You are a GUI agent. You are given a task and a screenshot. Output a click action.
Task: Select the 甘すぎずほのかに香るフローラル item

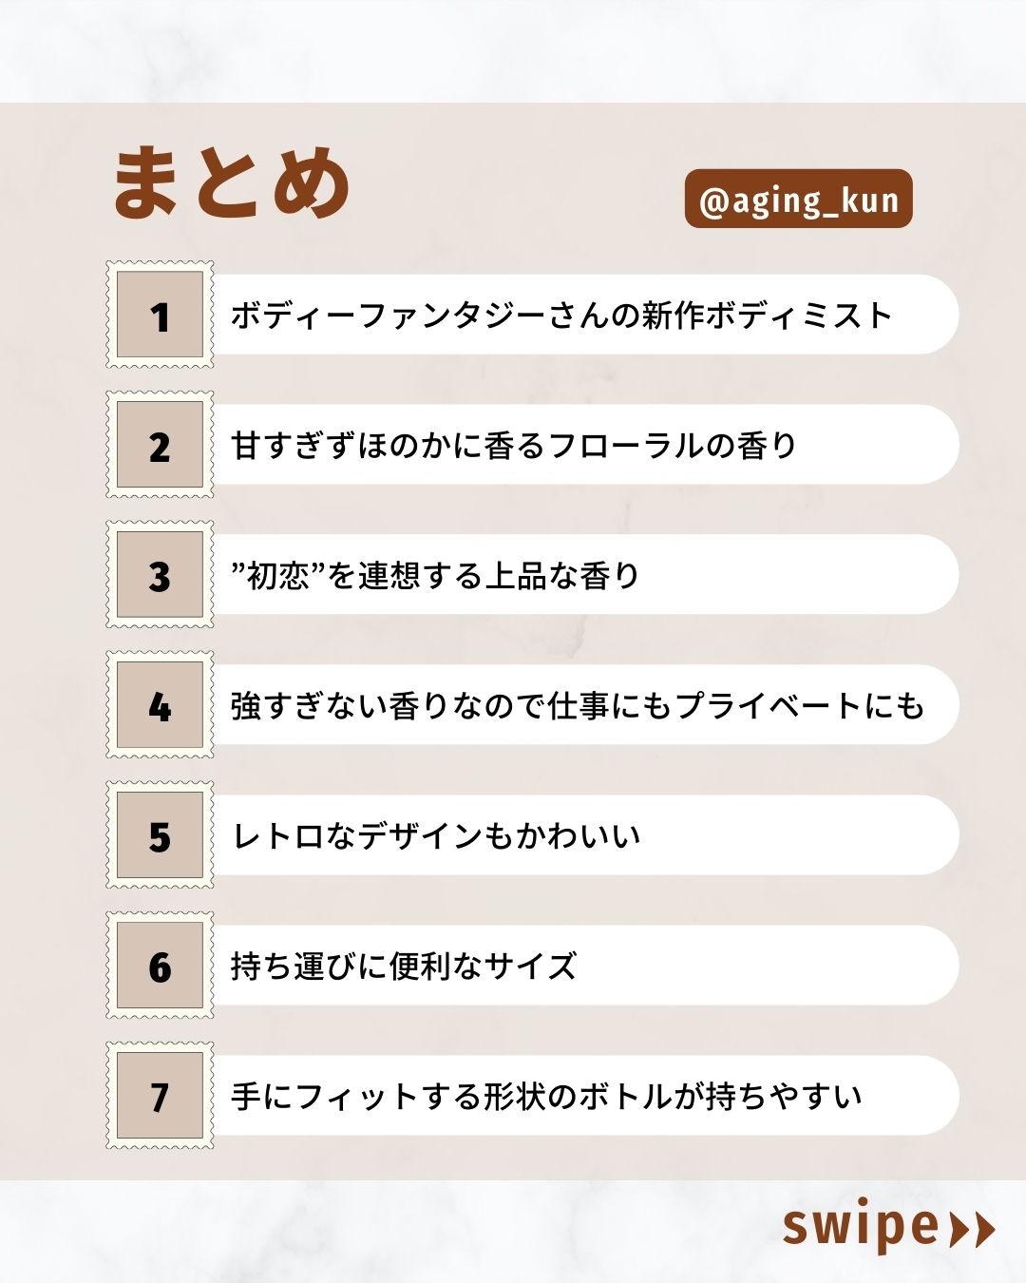(515, 446)
